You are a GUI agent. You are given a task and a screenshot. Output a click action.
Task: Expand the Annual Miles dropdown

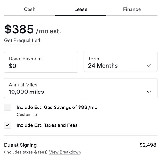pos(81,88)
